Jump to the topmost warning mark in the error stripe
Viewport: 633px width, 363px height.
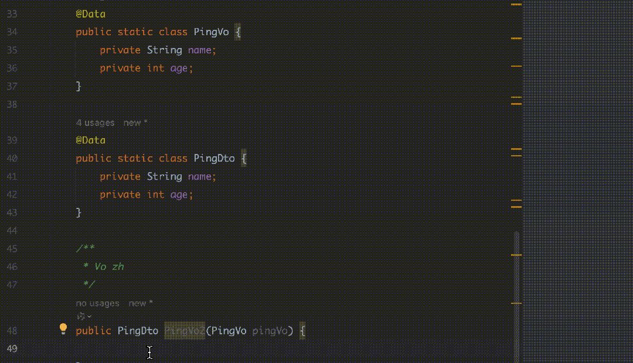[x=516, y=5]
